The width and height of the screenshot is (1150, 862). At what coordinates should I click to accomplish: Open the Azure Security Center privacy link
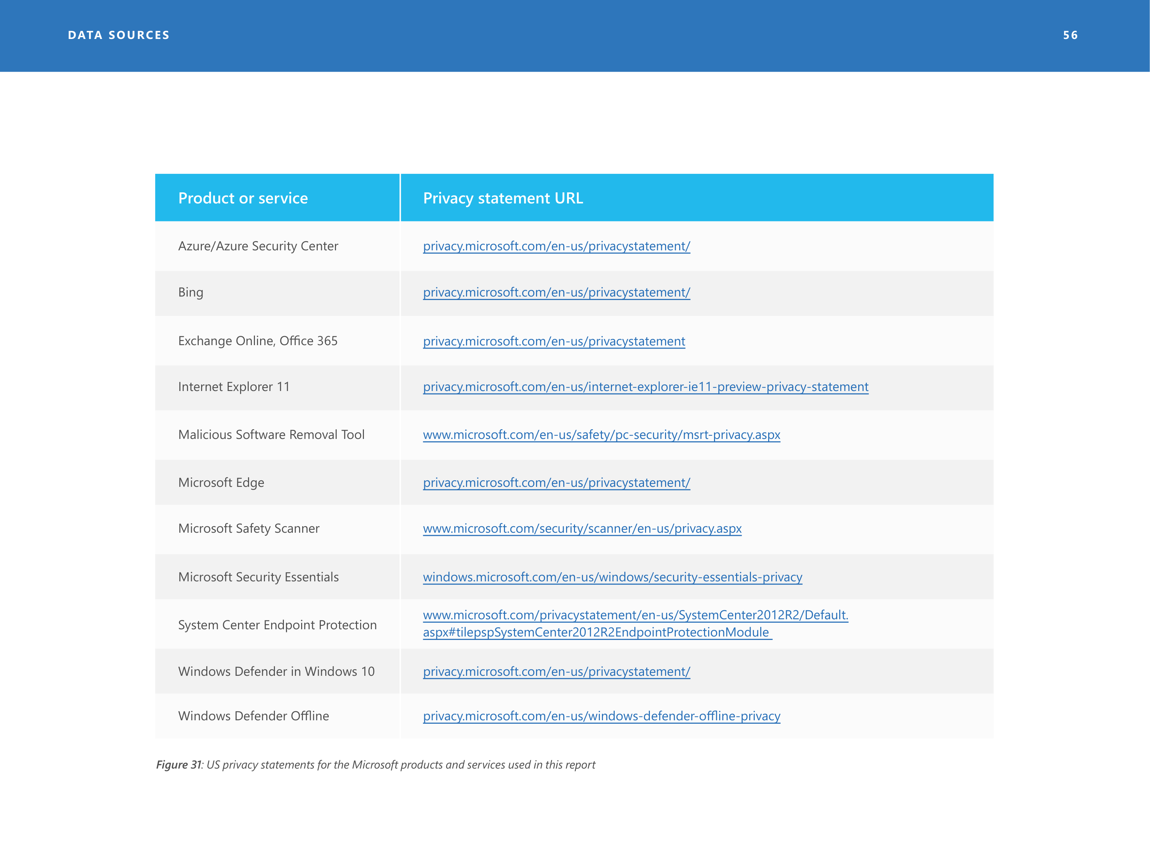pyautogui.click(x=556, y=246)
